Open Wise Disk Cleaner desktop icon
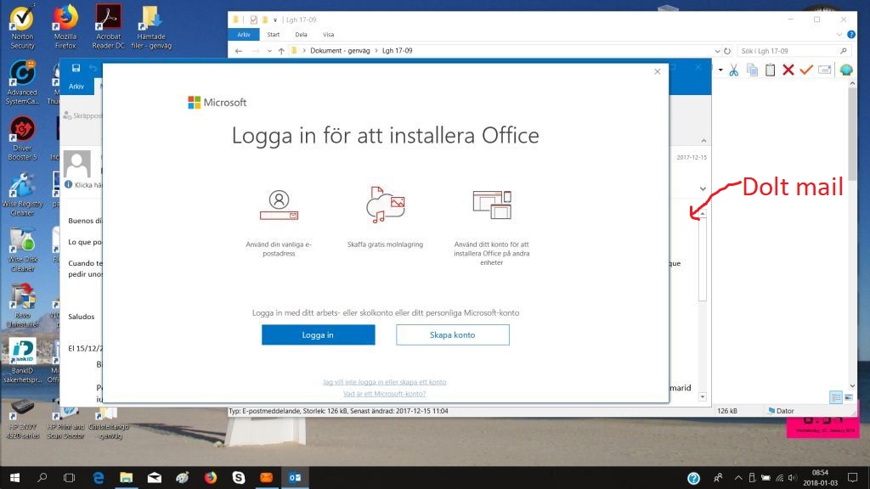870x489 pixels. point(22,250)
